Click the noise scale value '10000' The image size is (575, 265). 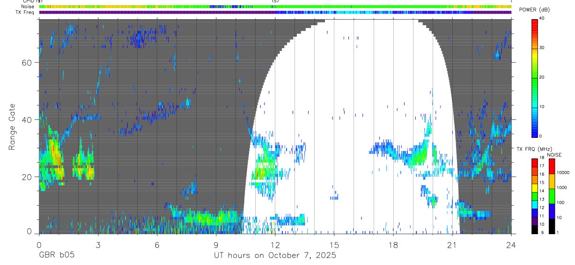click(x=563, y=173)
